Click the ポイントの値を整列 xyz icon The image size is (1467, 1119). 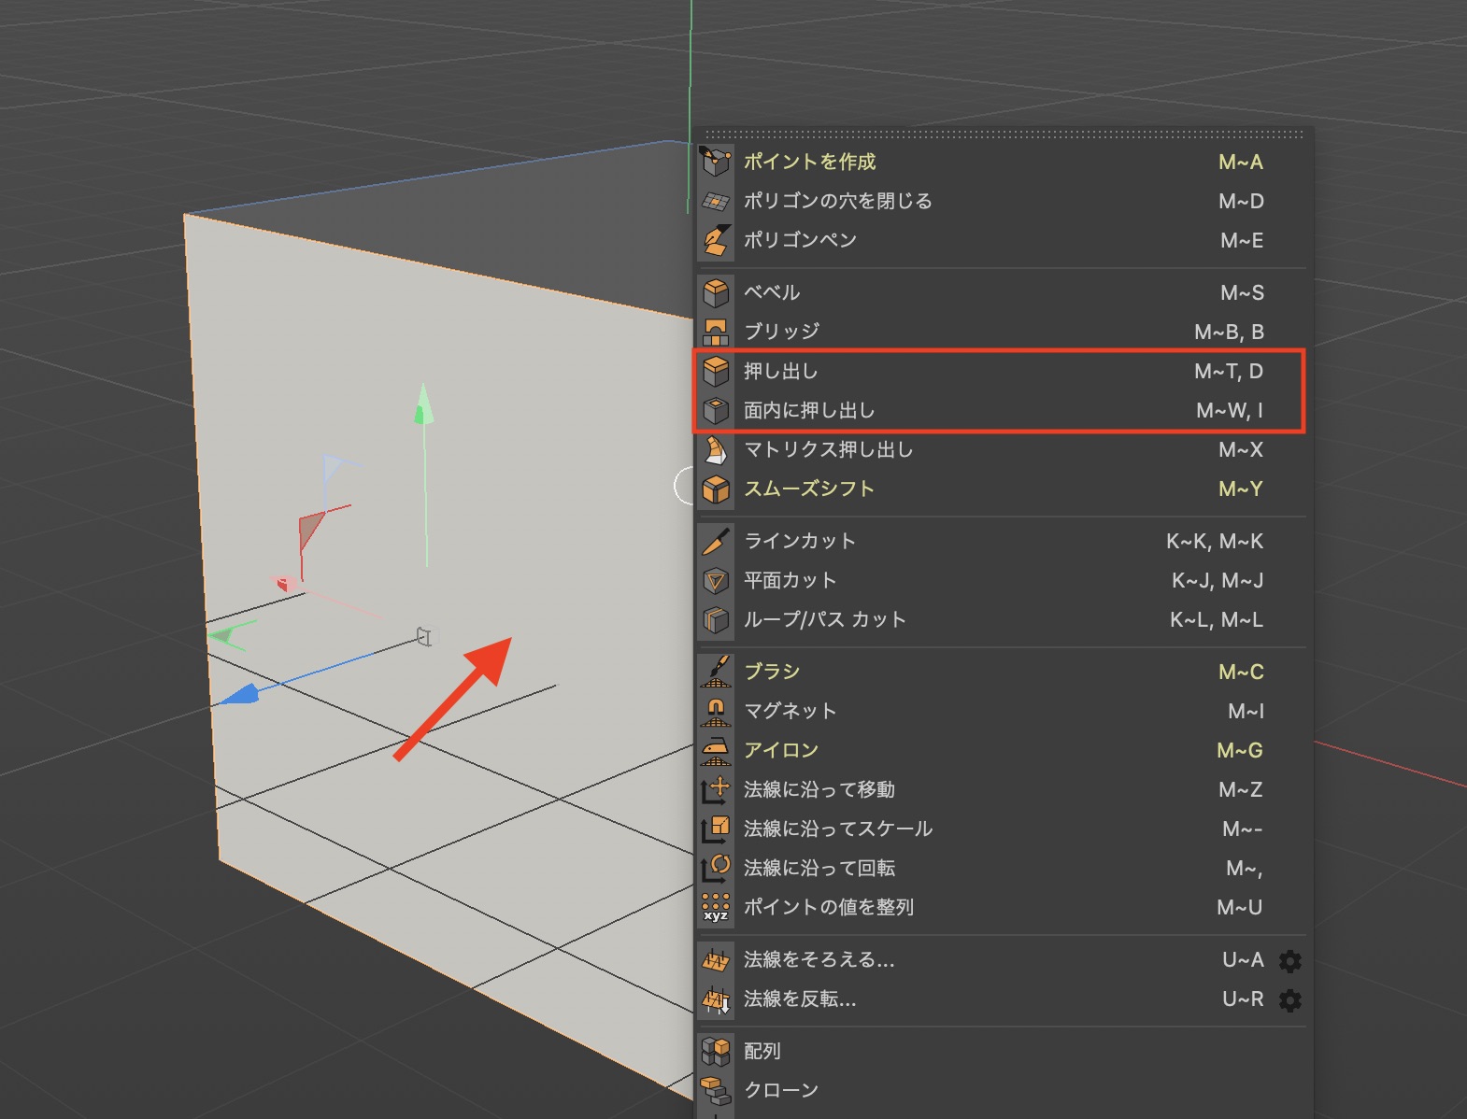[716, 907]
